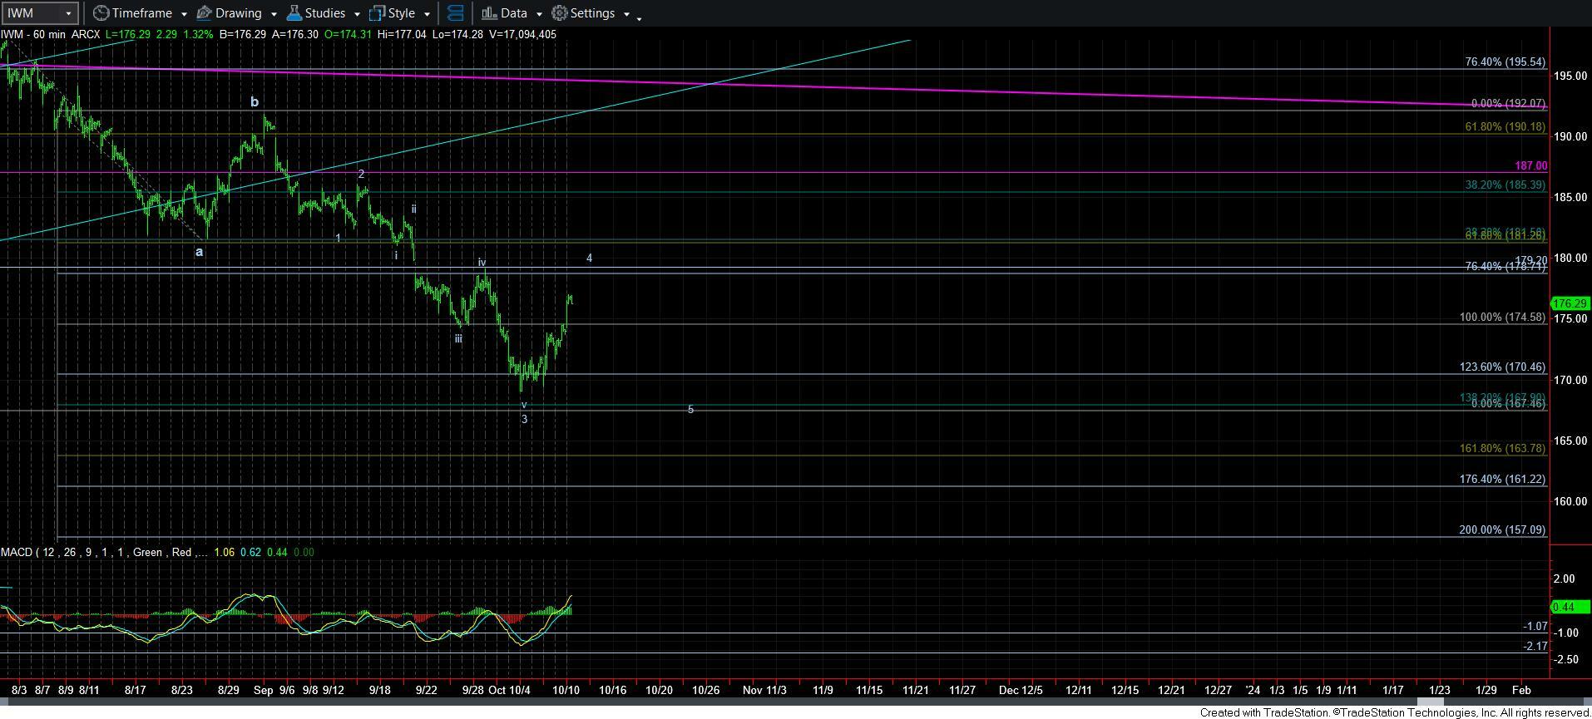Select the 100.00% (174.58) Fibonacci label

tap(1502, 318)
